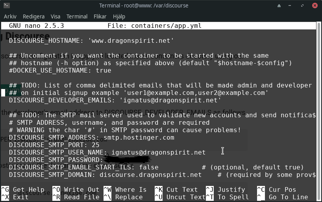This screenshot has height=202, width=322.
Task: Click the START_TLS false value
Action: [149, 167]
